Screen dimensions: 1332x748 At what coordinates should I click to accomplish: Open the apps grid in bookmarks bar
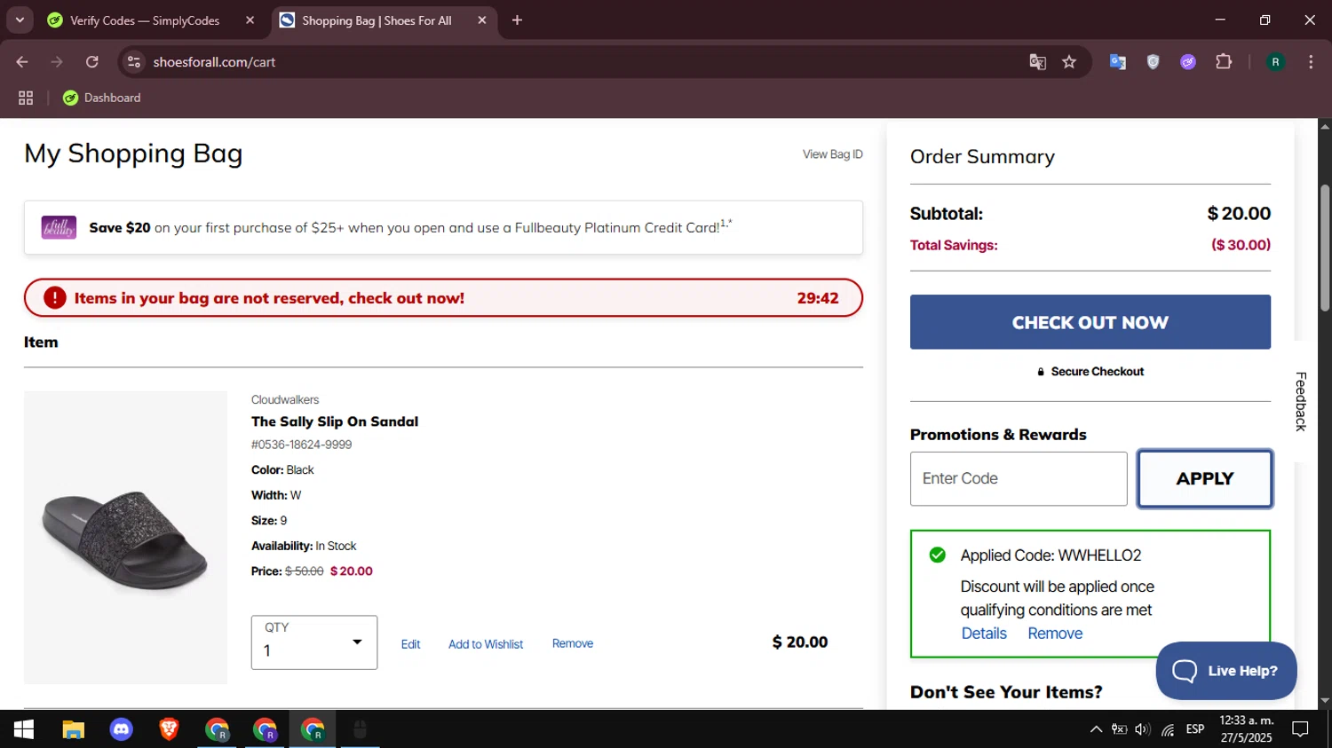click(x=26, y=98)
